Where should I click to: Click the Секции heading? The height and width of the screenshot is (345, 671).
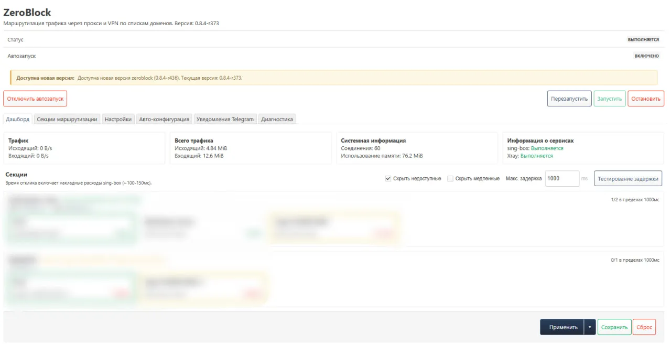pos(16,174)
